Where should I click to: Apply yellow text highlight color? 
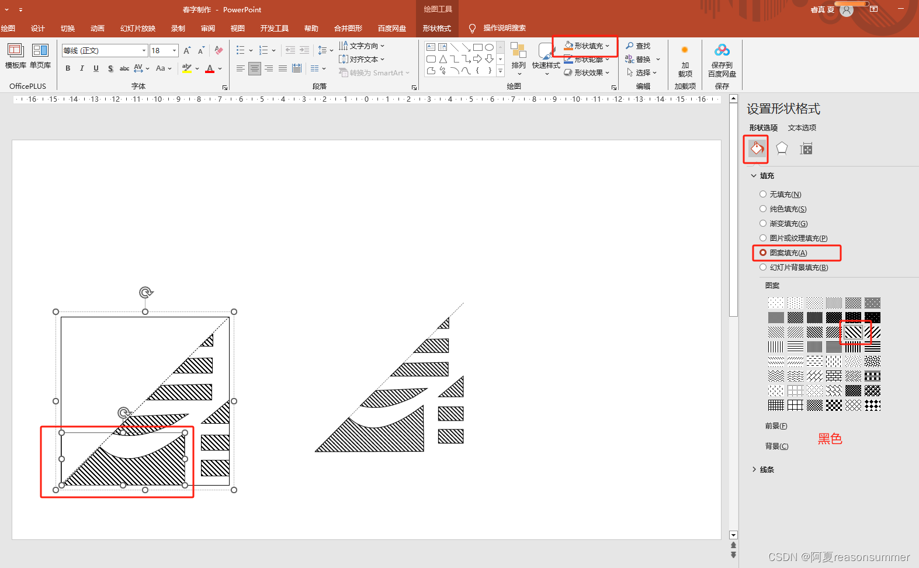187,68
